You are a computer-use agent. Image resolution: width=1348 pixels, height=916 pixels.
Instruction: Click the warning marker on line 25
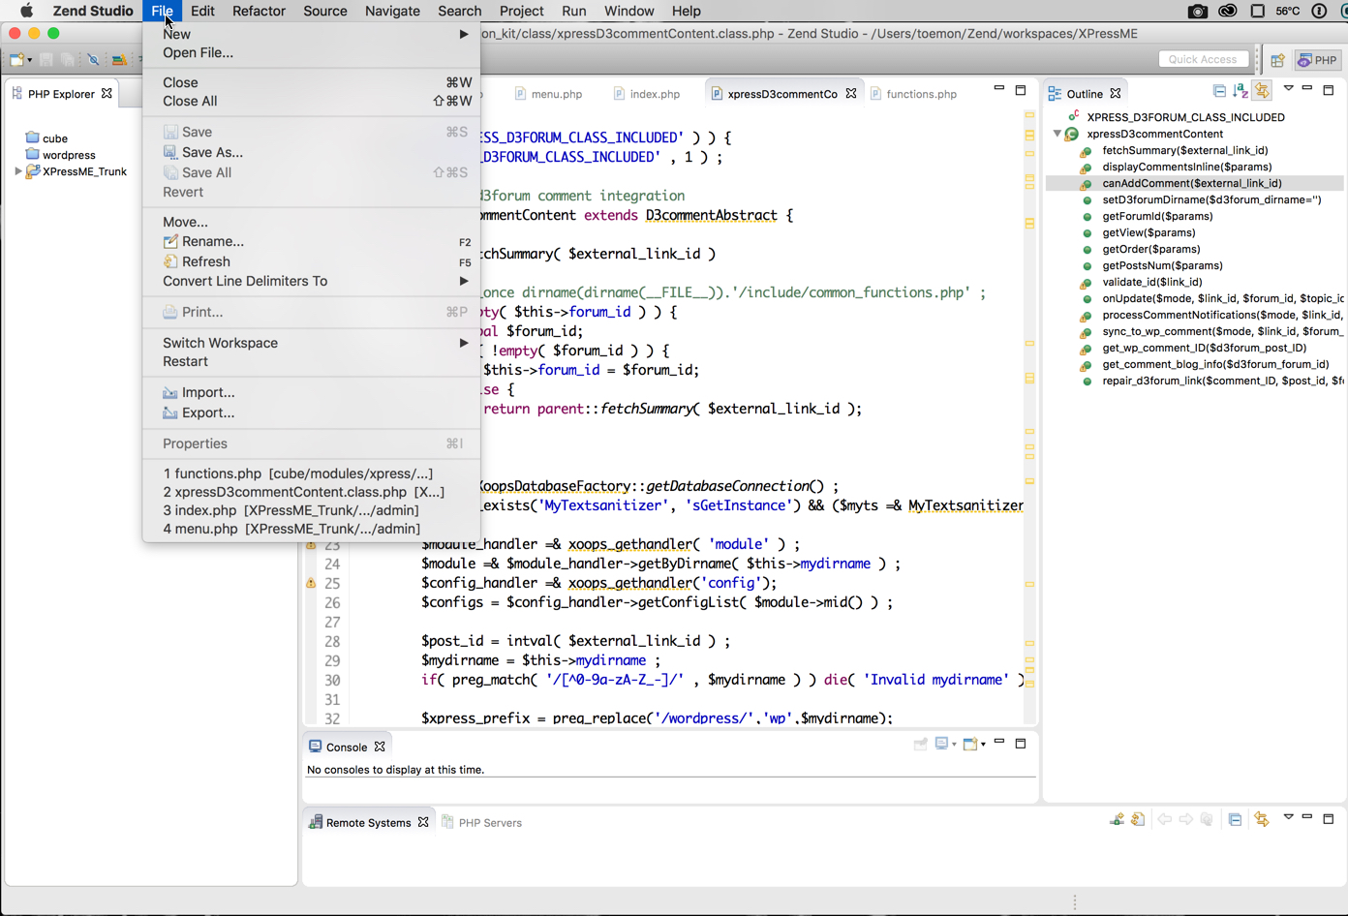tap(311, 583)
